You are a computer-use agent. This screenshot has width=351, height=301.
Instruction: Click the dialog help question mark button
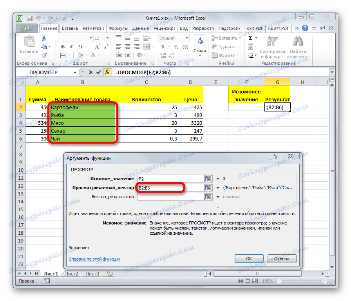point(276,156)
